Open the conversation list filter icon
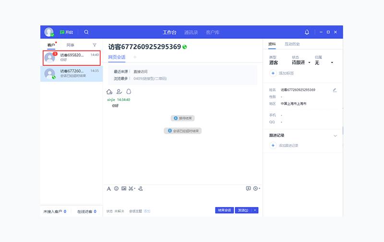 (95, 45)
